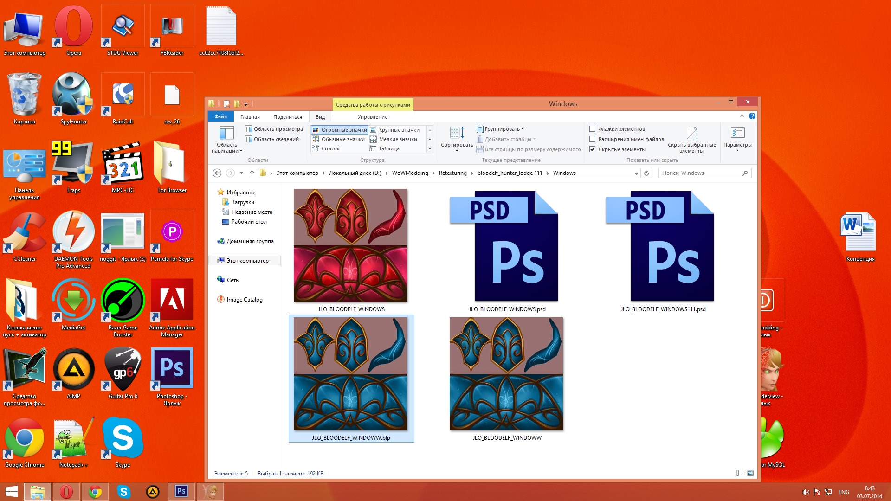Screen dimensions: 891x501
Task: Enable Флажки элементов checkbox
Action: (592, 129)
